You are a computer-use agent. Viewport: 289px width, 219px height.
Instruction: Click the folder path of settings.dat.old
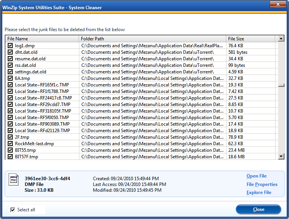[x=148, y=71]
